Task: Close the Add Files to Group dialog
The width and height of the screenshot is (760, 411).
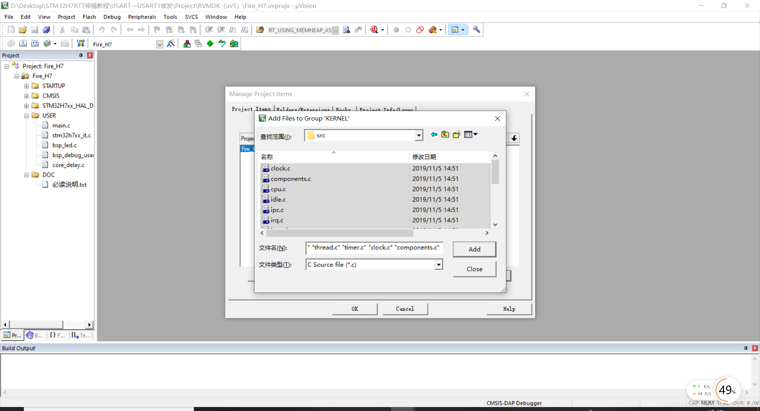Action: 498,119
